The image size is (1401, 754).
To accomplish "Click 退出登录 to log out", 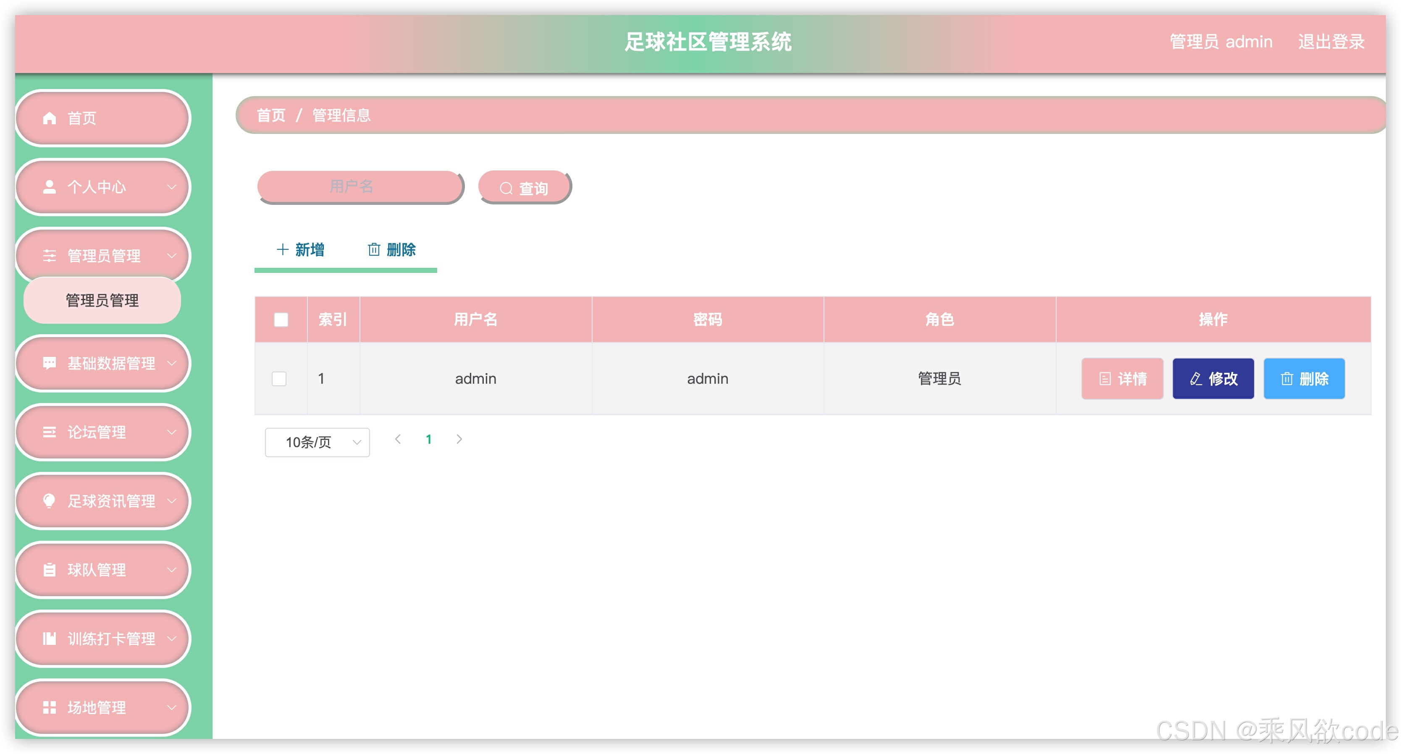I will coord(1331,41).
